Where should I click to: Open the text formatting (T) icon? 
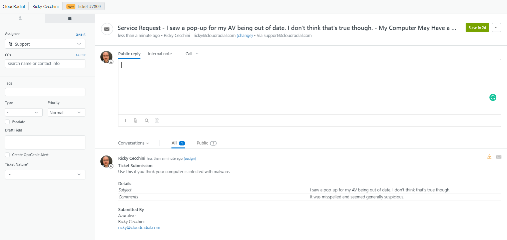tap(125, 120)
